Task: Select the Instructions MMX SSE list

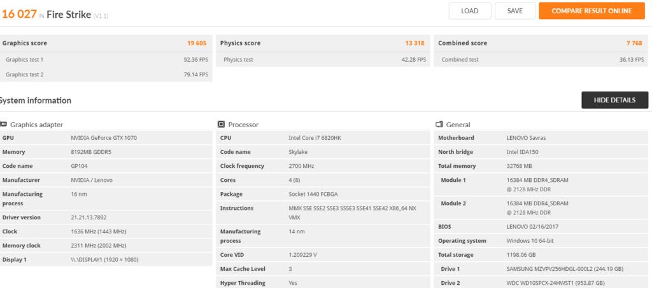Action: click(x=352, y=213)
